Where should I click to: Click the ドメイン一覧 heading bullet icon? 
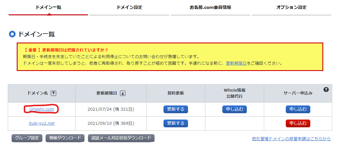click(12, 34)
